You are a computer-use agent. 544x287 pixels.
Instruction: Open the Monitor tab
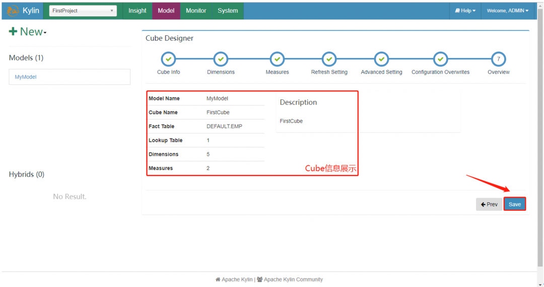196,11
